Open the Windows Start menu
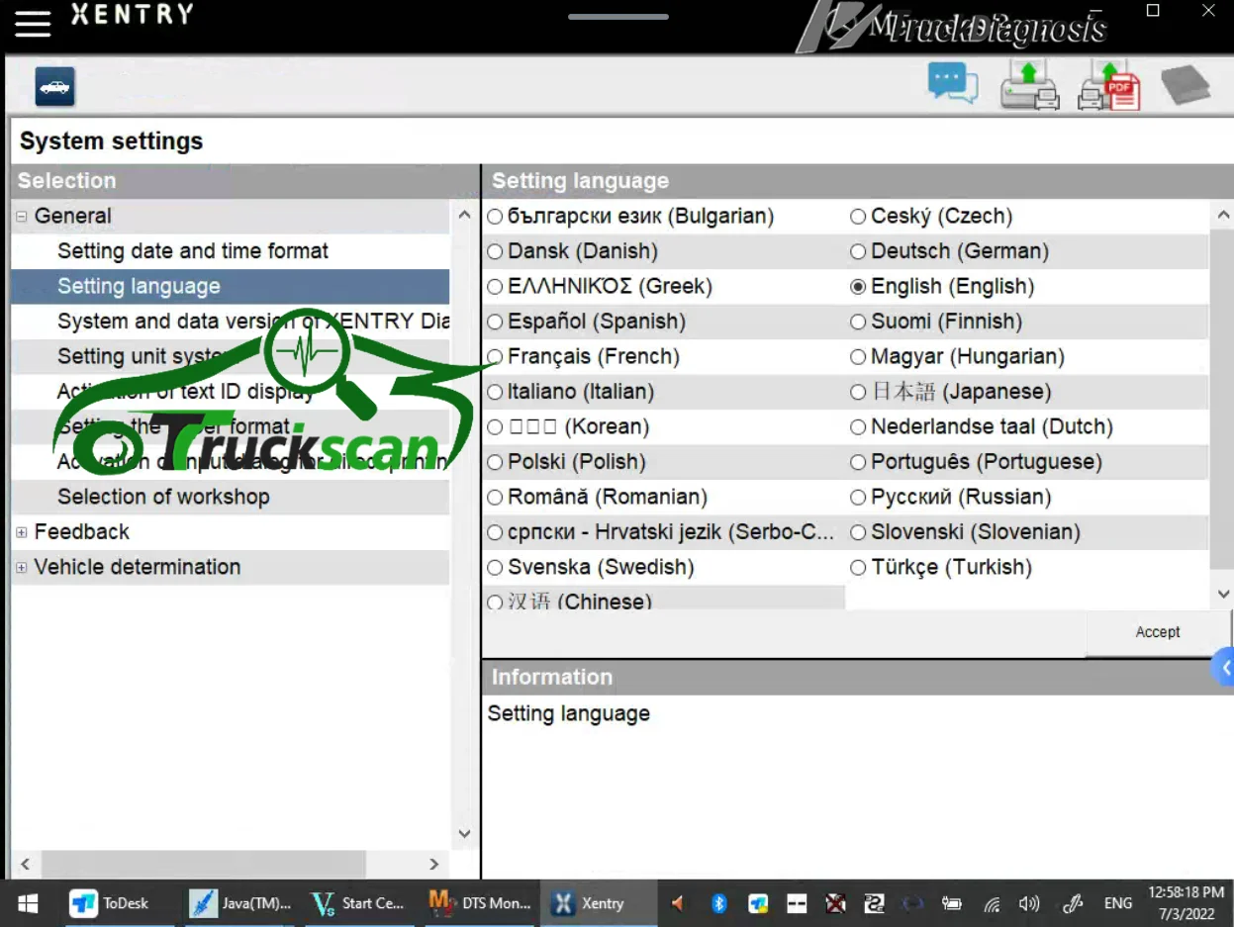 click(x=27, y=903)
